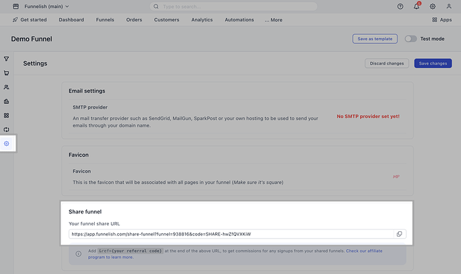Click the help question mark icon
The width and height of the screenshot is (461, 274).
pyautogui.click(x=400, y=7)
